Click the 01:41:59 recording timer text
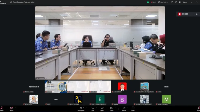The width and height of the screenshot is (200, 112). click(x=185, y=14)
